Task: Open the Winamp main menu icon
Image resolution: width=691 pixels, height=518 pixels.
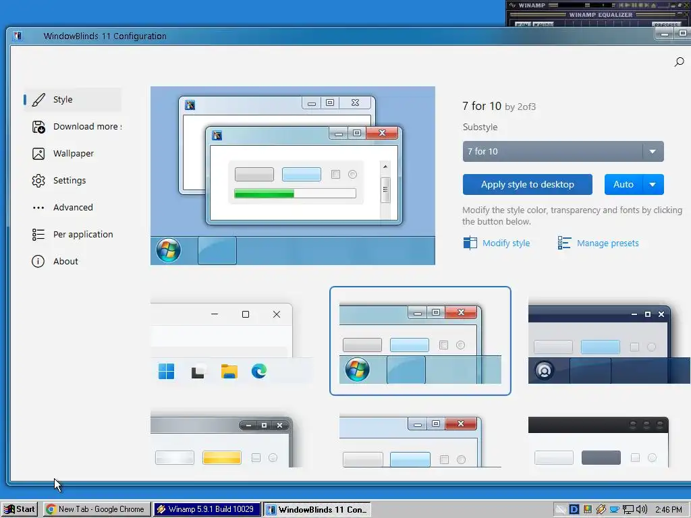Action: pyautogui.click(x=512, y=5)
